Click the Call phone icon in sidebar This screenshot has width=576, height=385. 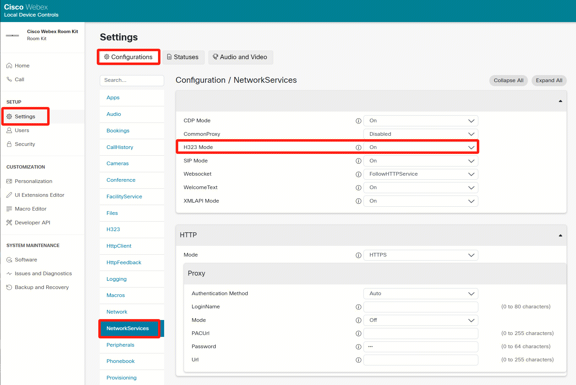click(x=9, y=79)
